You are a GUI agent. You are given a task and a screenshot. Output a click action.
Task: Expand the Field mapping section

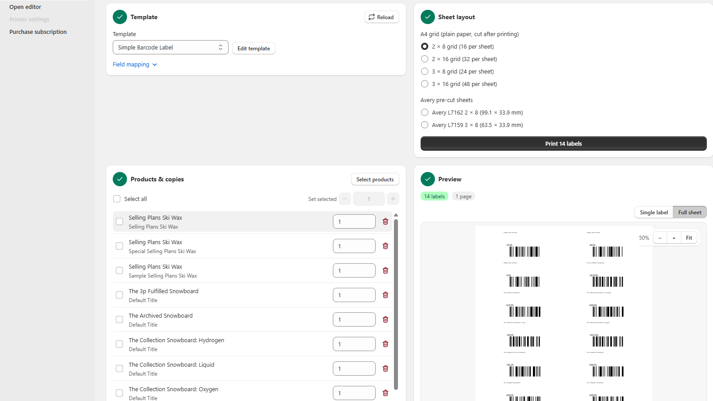135,65
